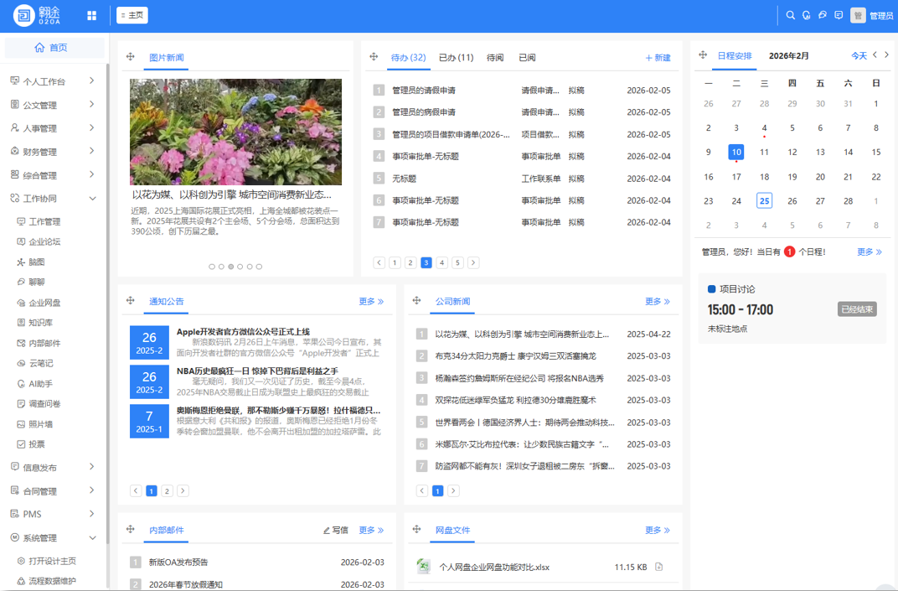Select the third carousel dot under the news image
898x591 pixels.
(x=231, y=267)
